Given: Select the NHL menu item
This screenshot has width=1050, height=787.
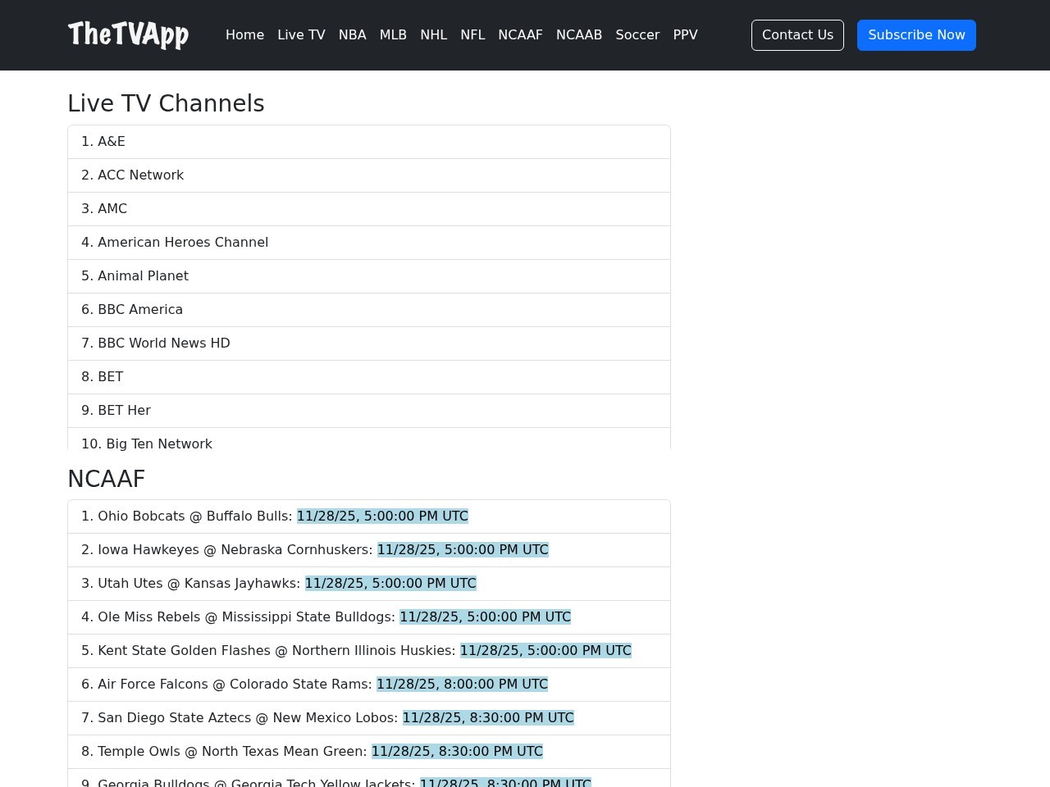Looking at the screenshot, I should [433, 34].
